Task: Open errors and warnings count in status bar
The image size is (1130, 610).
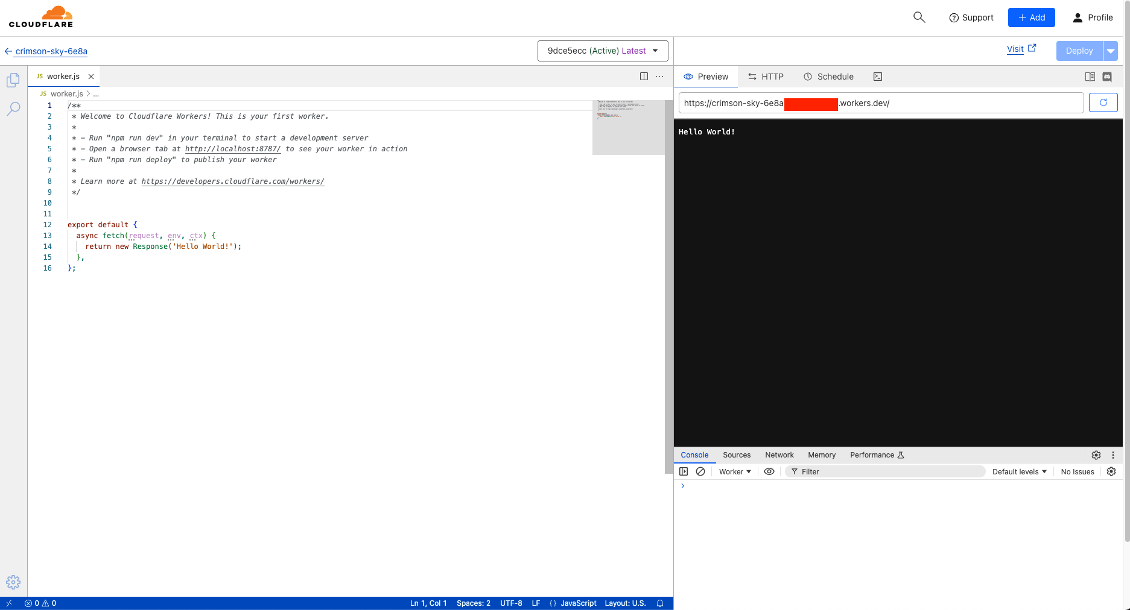Action: (x=40, y=603)
